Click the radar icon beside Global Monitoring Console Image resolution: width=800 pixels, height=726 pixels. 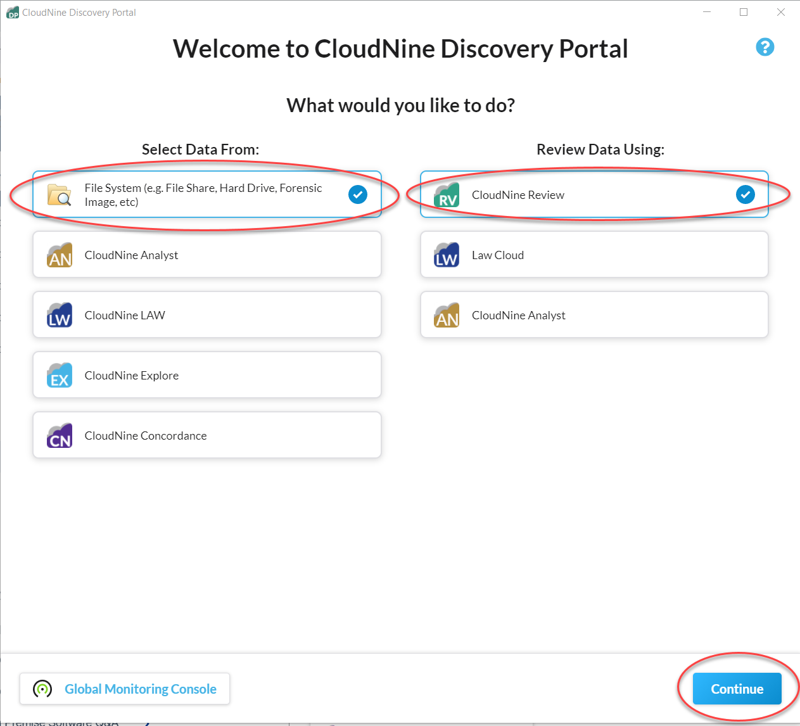(42, 689)
